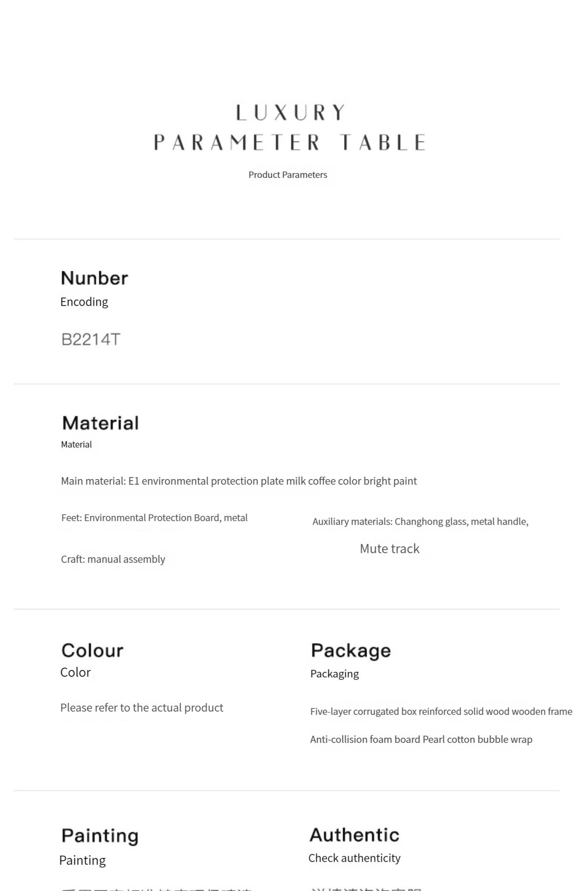
Task: Click the bold Nunber heading
Action: [94, 278]
